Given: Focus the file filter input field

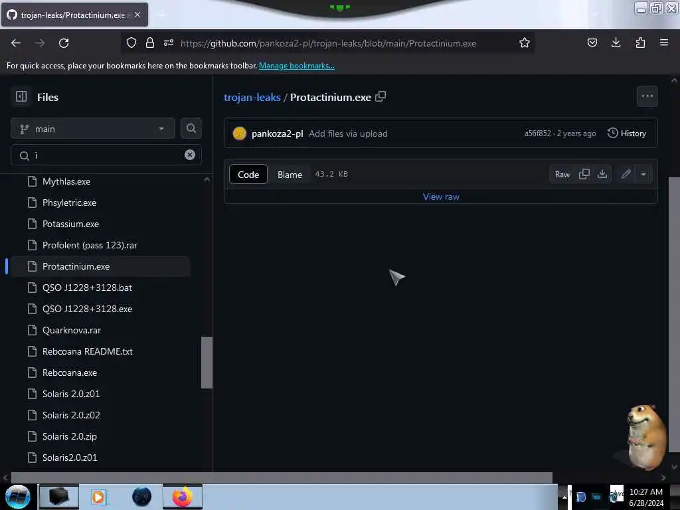Looking at the screenshot, I should coord(106,155).
